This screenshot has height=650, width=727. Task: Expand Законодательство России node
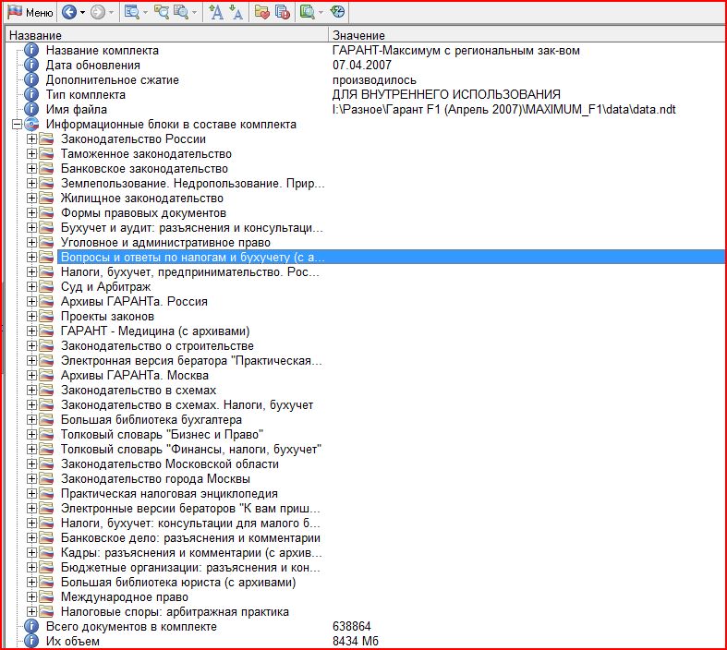pyautogui.click(x=31, y=139)
